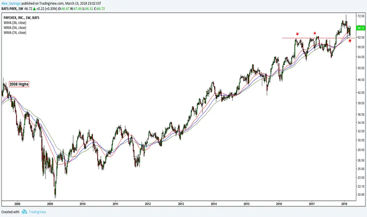Click the 26.50 price axis label
Image resolution: width=367 pixels, height=217 pixels.
[361, 160]
